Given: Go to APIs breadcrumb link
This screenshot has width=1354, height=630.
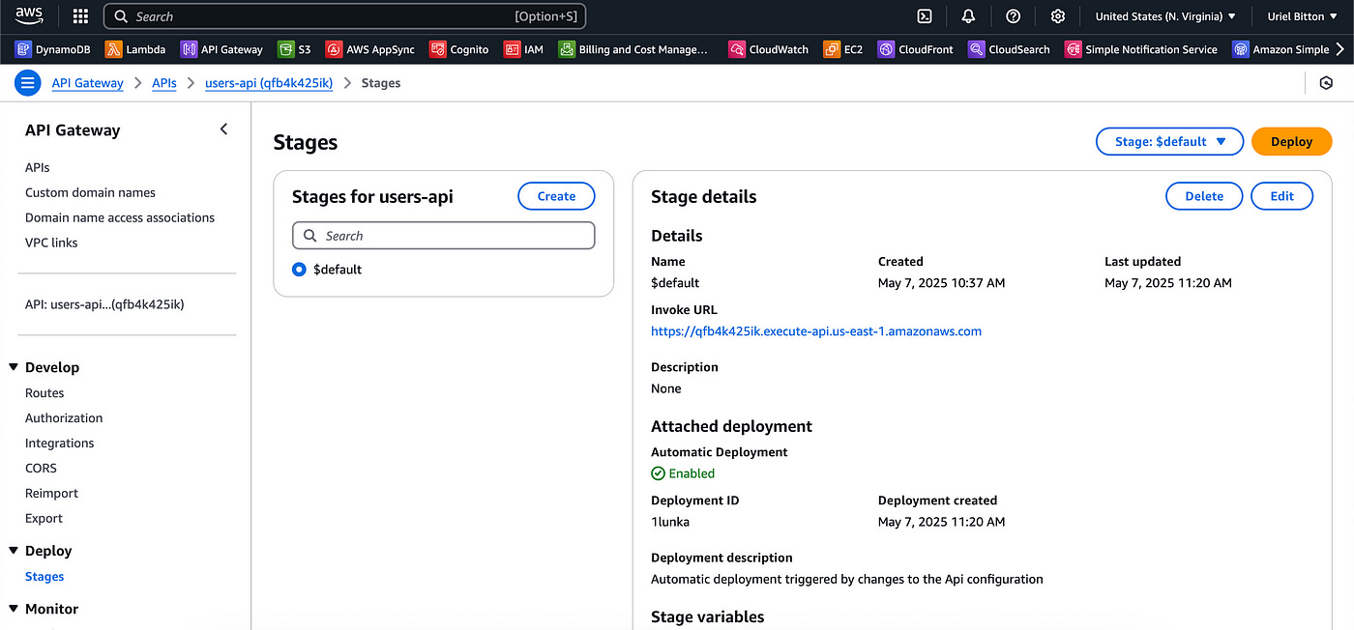Looking at the screenshot, I should click(164, 83).
